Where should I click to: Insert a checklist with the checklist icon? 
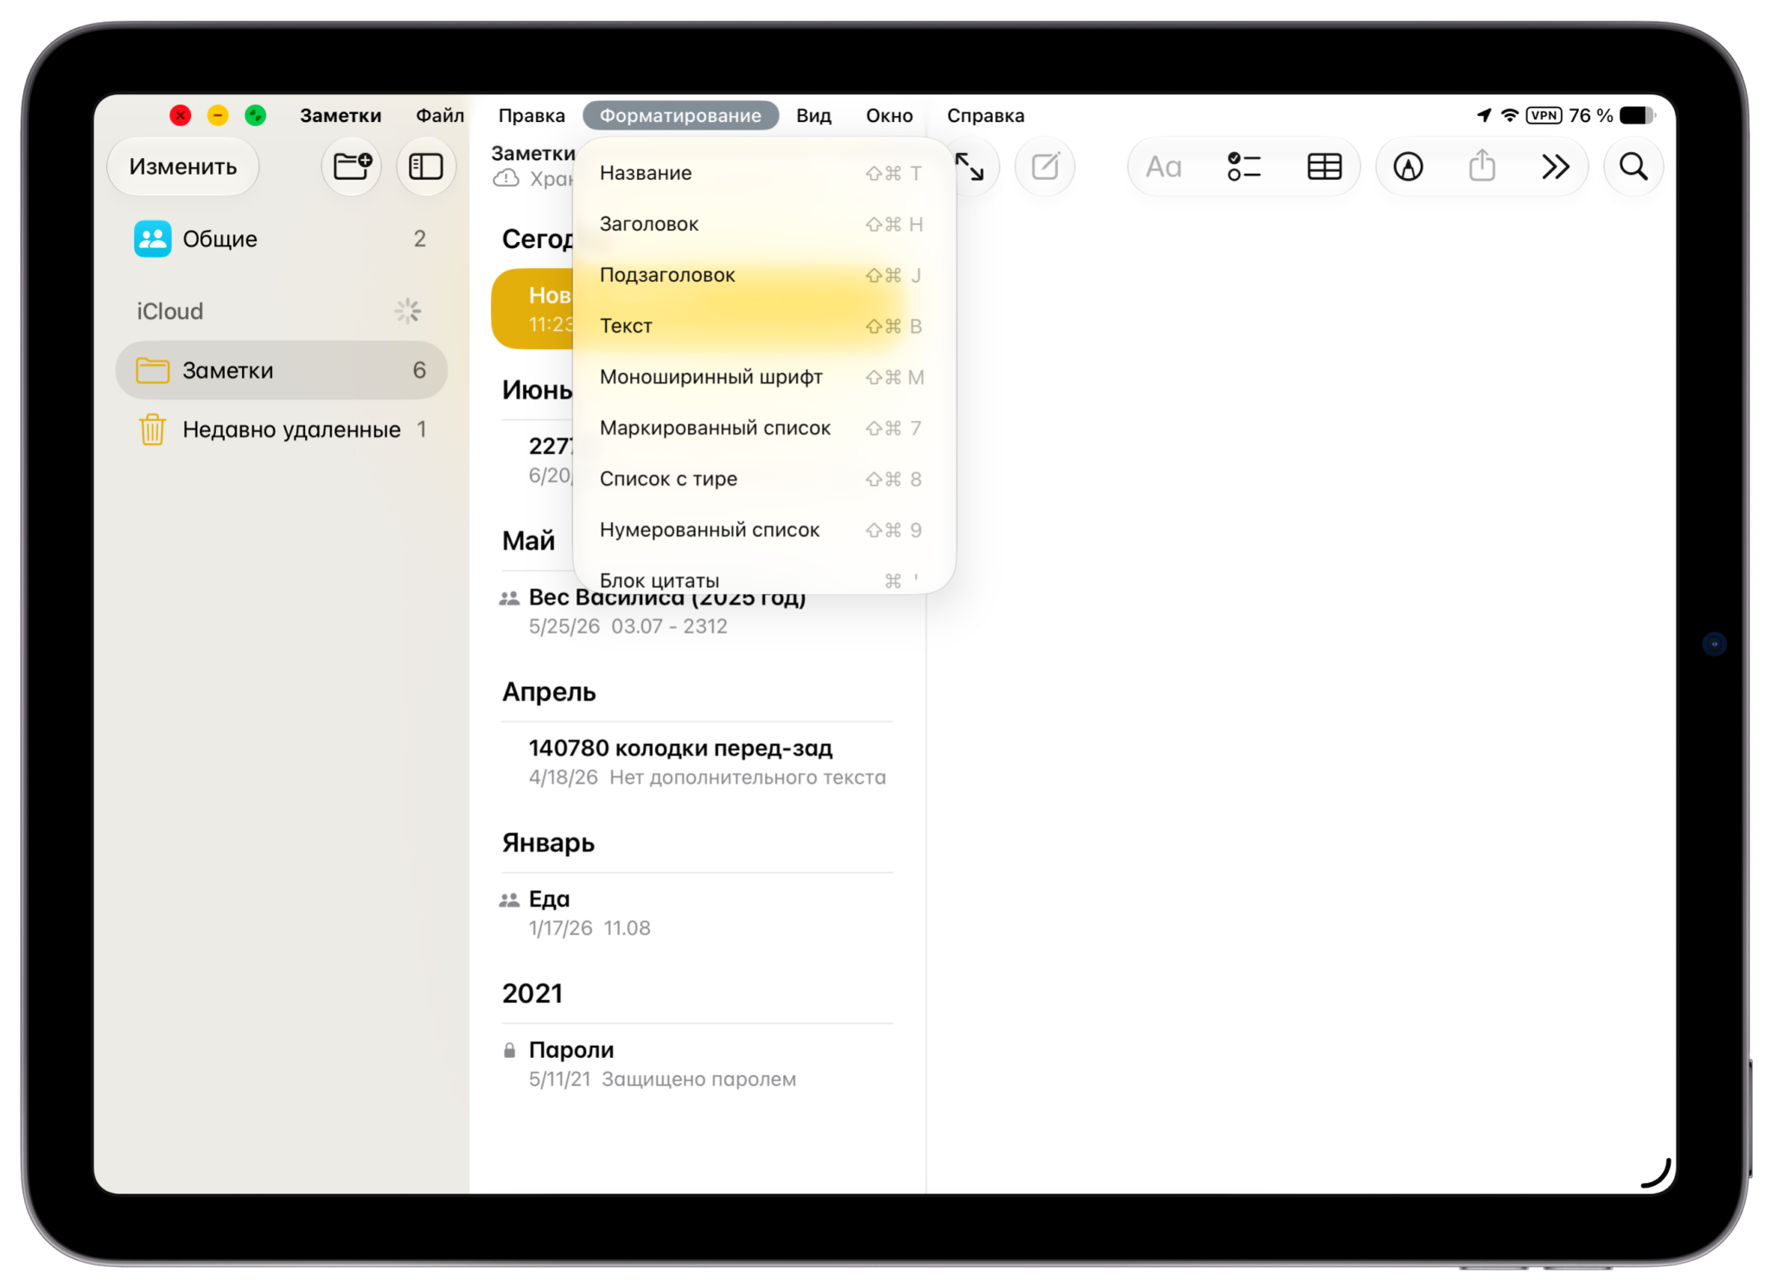pos(1244,166)
